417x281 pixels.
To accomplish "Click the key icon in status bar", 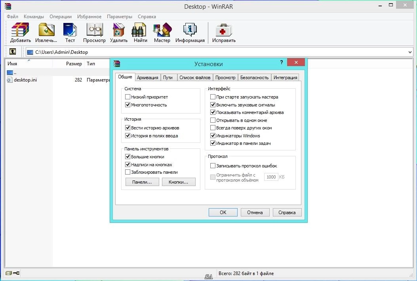I will point(16,273).
